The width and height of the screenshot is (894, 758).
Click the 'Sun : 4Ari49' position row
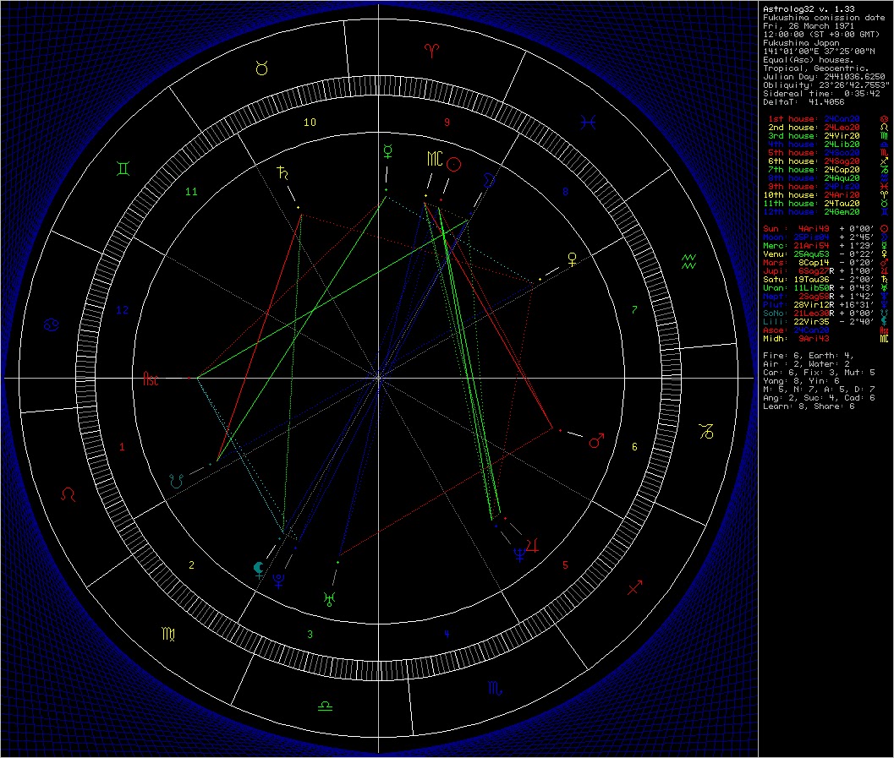coord(825,228)
